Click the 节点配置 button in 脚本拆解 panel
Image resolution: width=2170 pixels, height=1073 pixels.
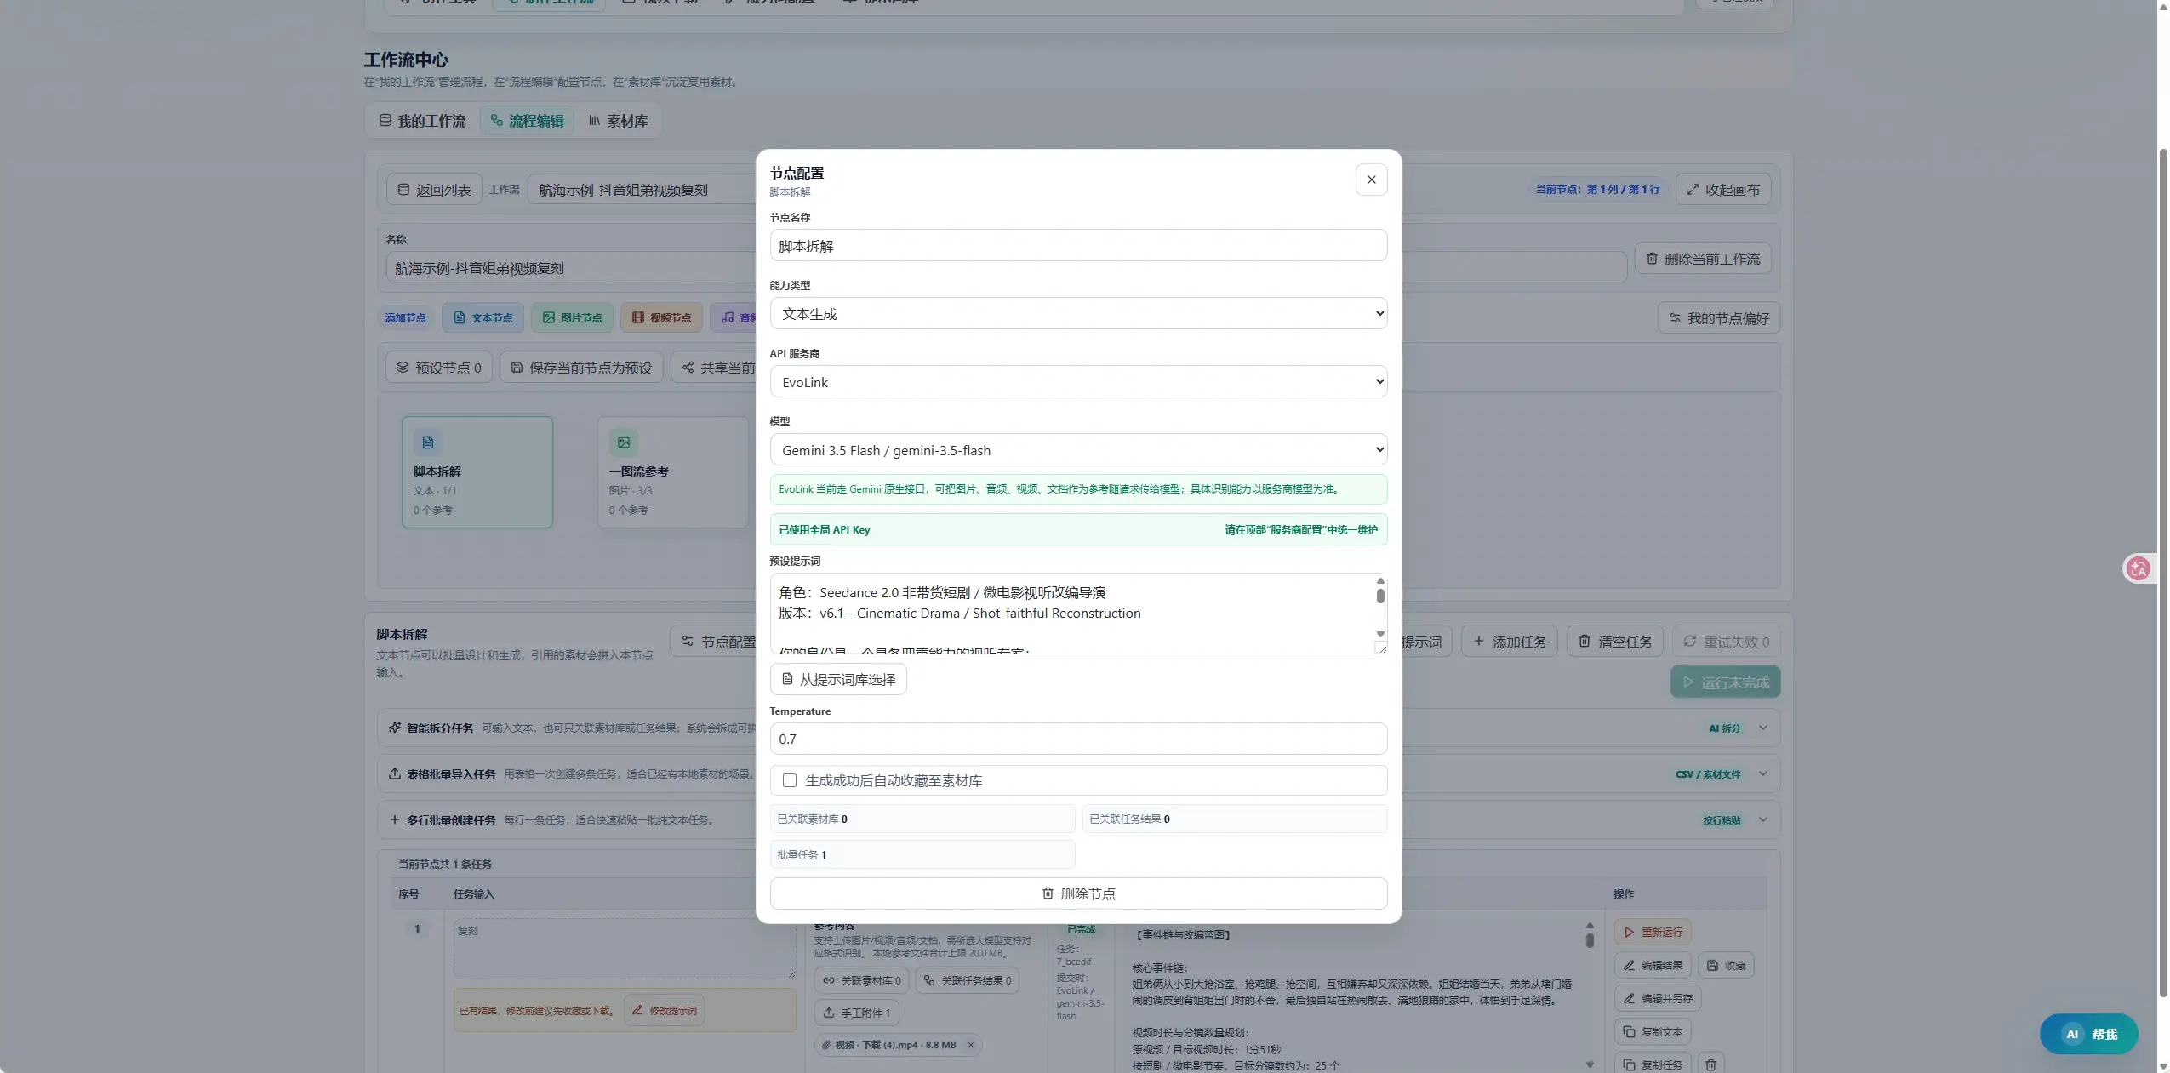point(713,642)
